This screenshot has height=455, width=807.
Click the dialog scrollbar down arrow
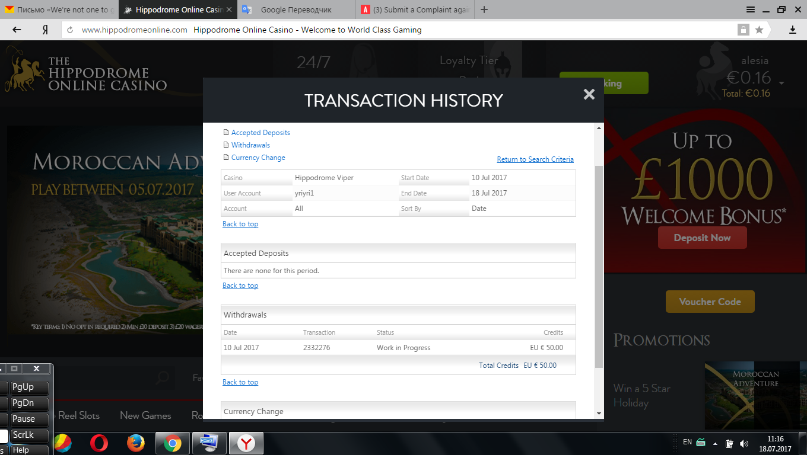pos(599,414)
